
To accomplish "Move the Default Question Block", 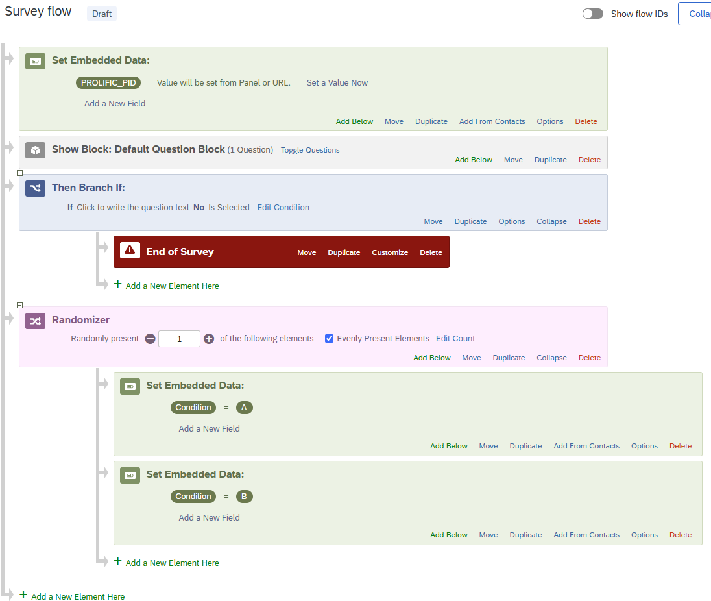I will tap(513, 160).
